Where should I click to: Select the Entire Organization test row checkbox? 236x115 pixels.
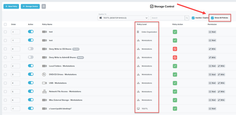(x=5, y=32)
